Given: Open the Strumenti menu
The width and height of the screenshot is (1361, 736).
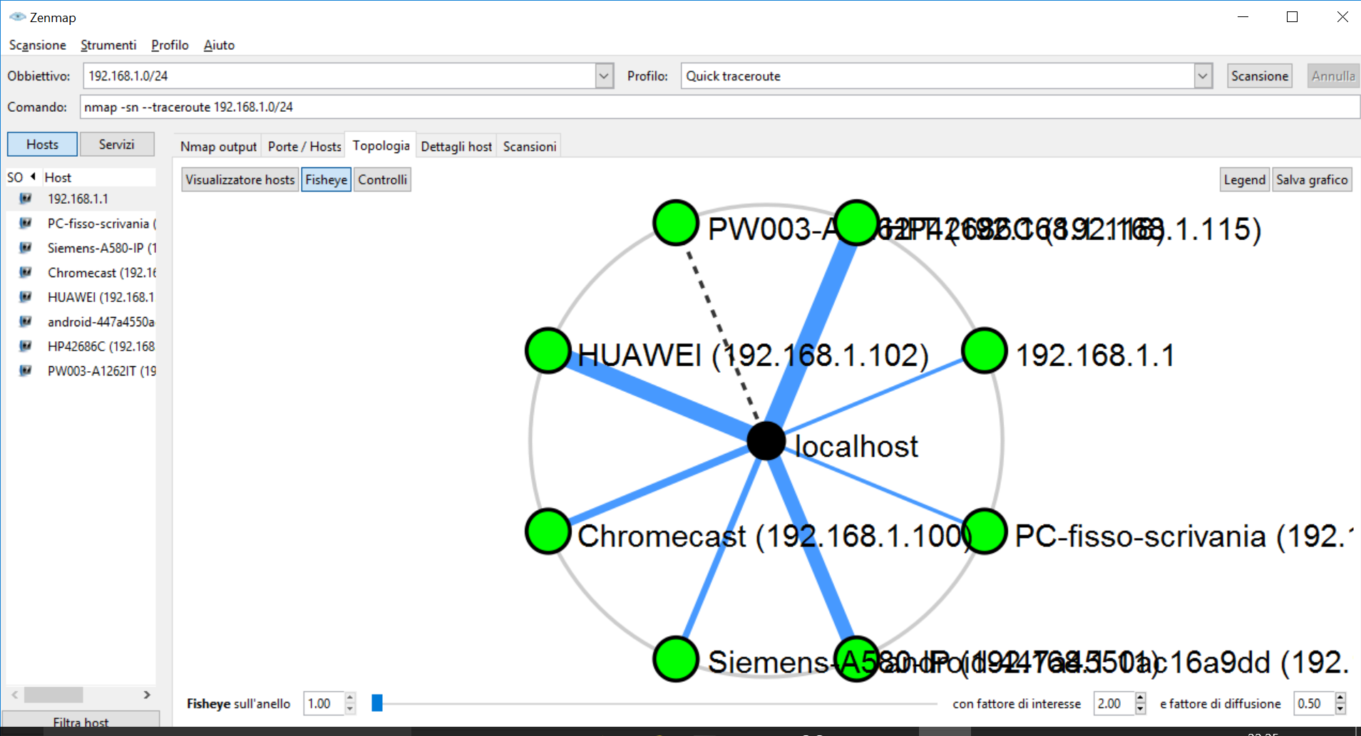Looking at the screenshot, I should pos(108,45).
